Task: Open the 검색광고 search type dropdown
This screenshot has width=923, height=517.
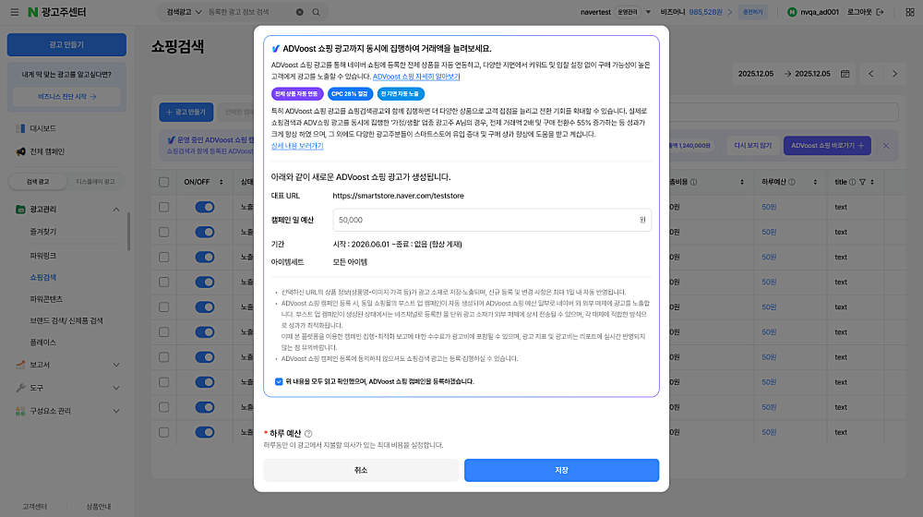Action: click(184, 12)
